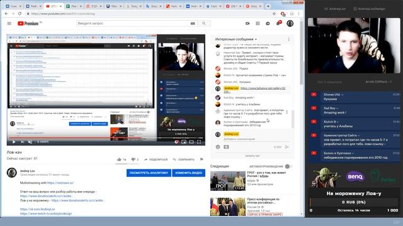The height and width of the screenshot is (226, 403).
Task: Report the video with flag icon
Action: tap(201, 159)
